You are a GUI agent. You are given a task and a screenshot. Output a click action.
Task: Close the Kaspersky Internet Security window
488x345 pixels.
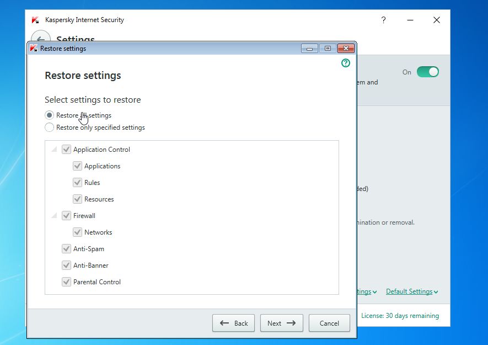(437, 20)
